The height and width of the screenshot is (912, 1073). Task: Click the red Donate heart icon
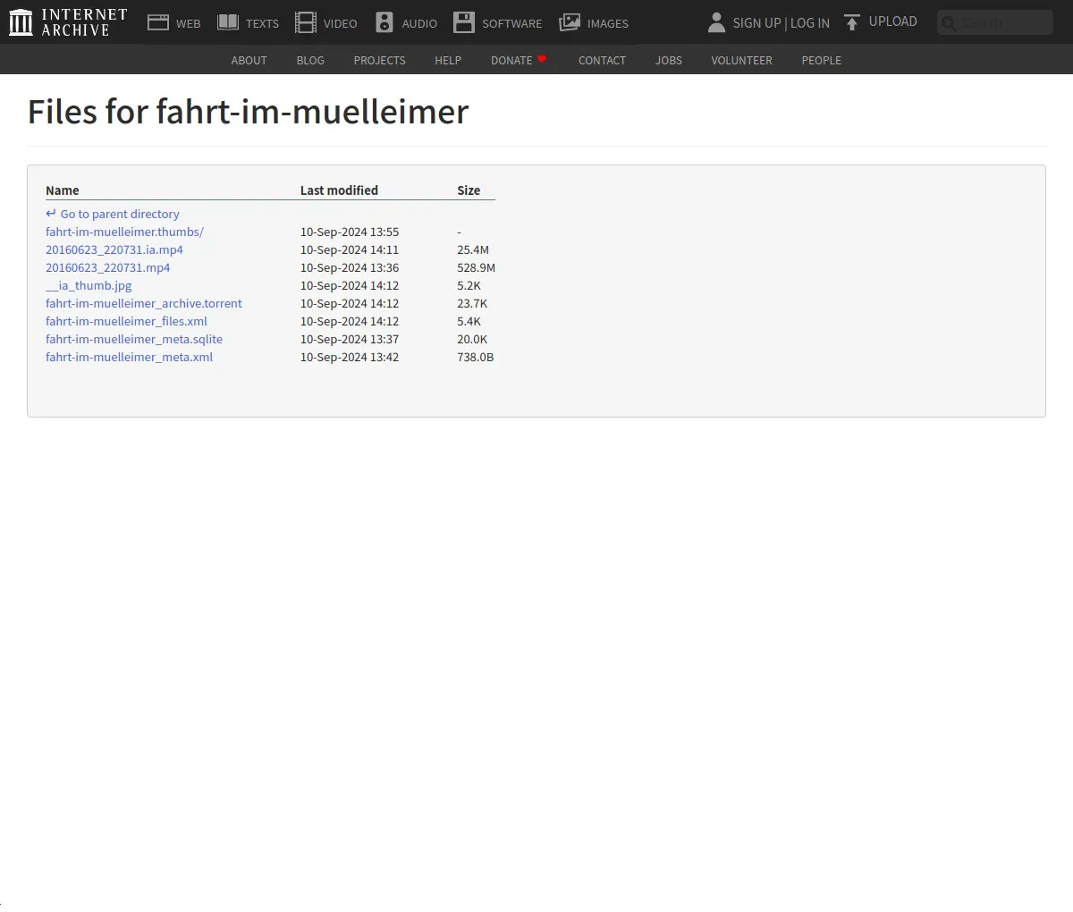coord(542,59)
